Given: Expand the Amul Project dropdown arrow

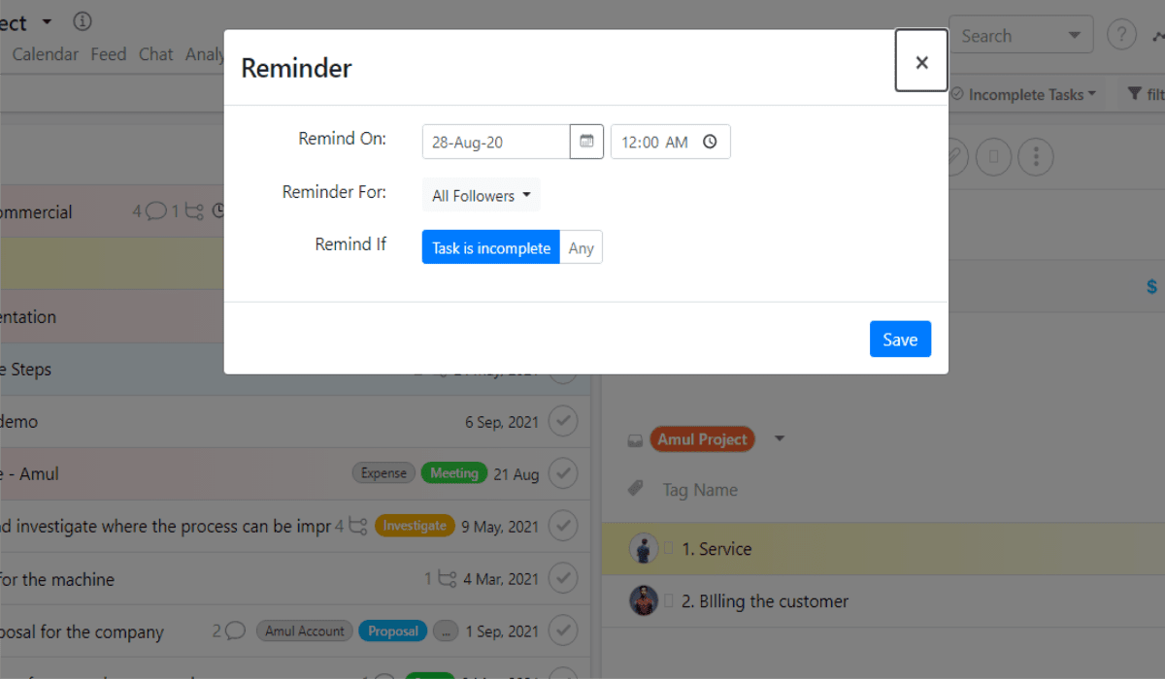Looking at the screenshot, I should tap(779, 438).
